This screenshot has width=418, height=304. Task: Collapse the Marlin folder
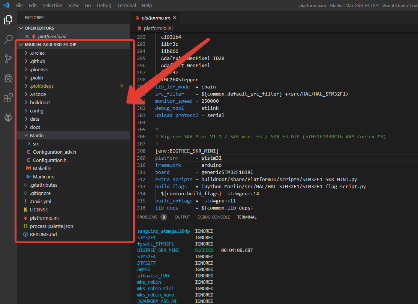pyautogui.click(x=36, y=135)
